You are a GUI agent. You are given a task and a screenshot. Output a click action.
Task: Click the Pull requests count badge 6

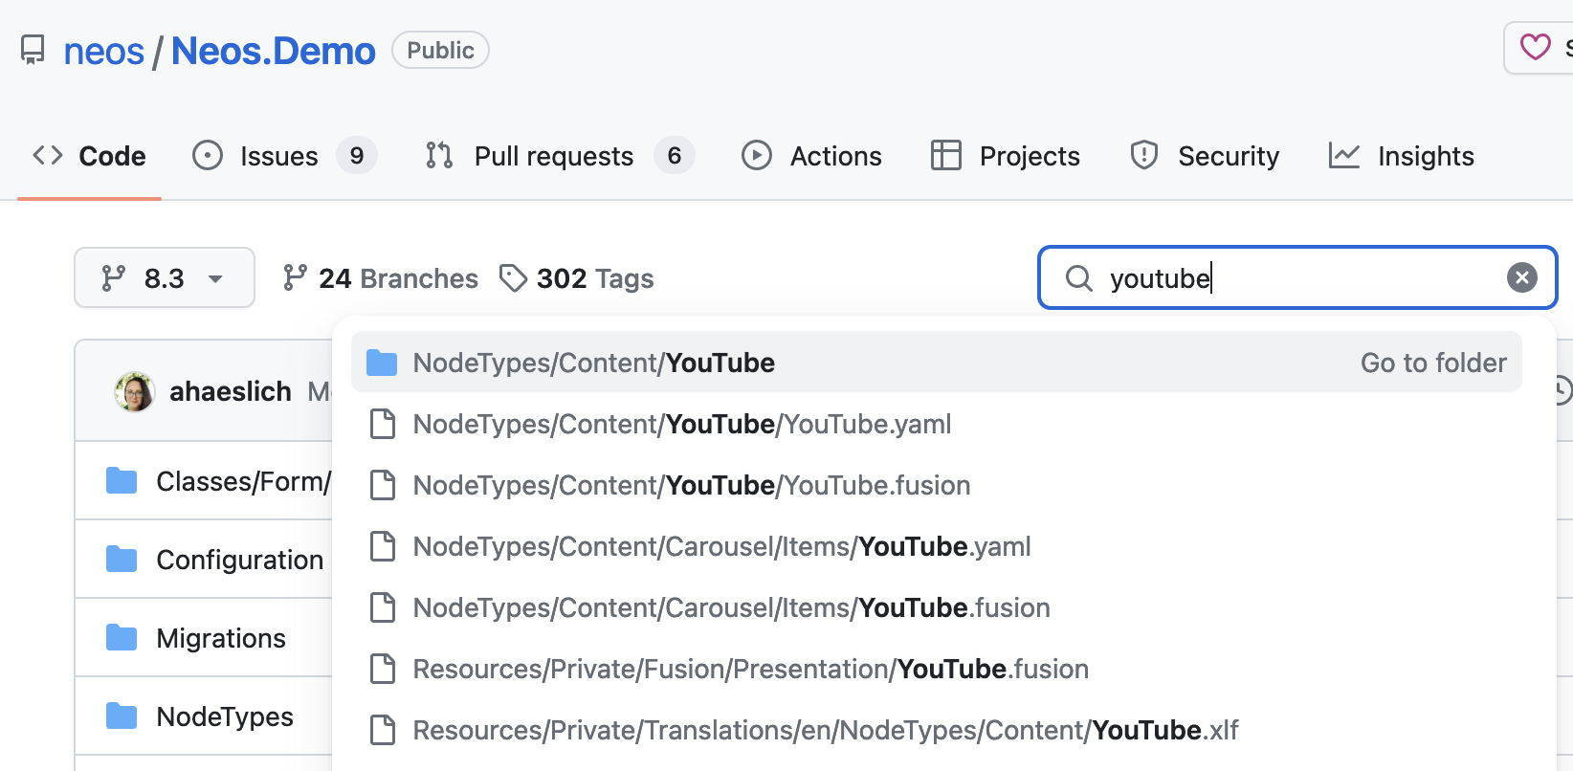tap(674, 156)
